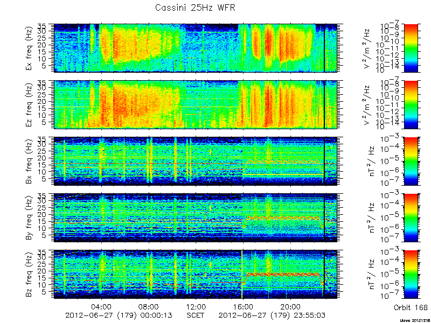
Task: Click the Ex panel color scale bar
Action: 411,48
